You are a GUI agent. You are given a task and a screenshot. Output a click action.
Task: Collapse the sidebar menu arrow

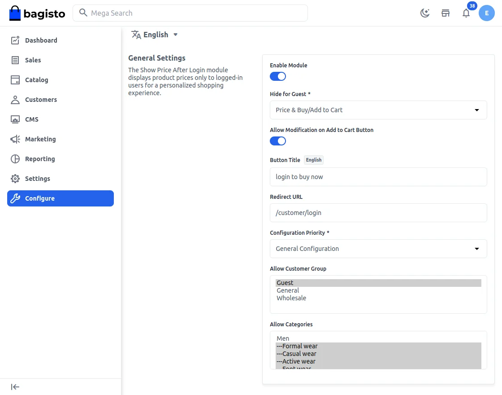point(15,387)
